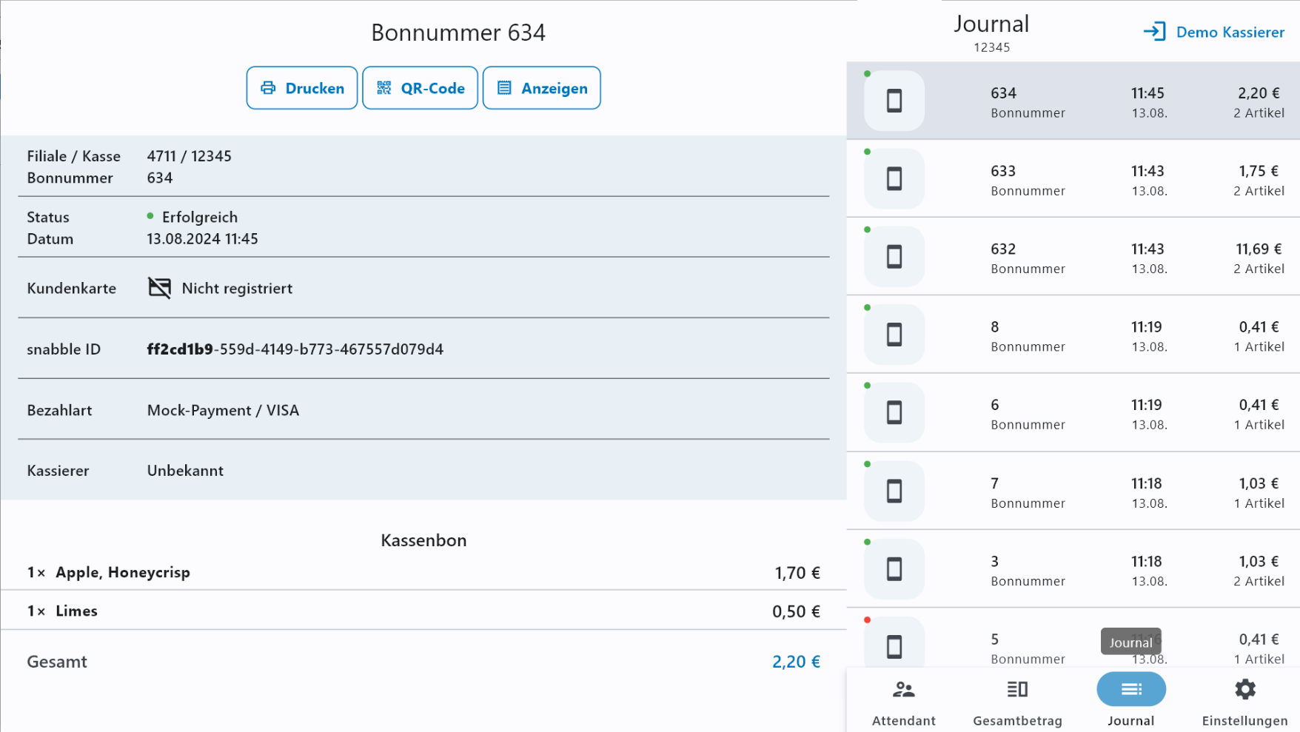This screenshot has width=1300, height=732.
Task: Select the phone icon of receipt 8
Action: [894, 335]
